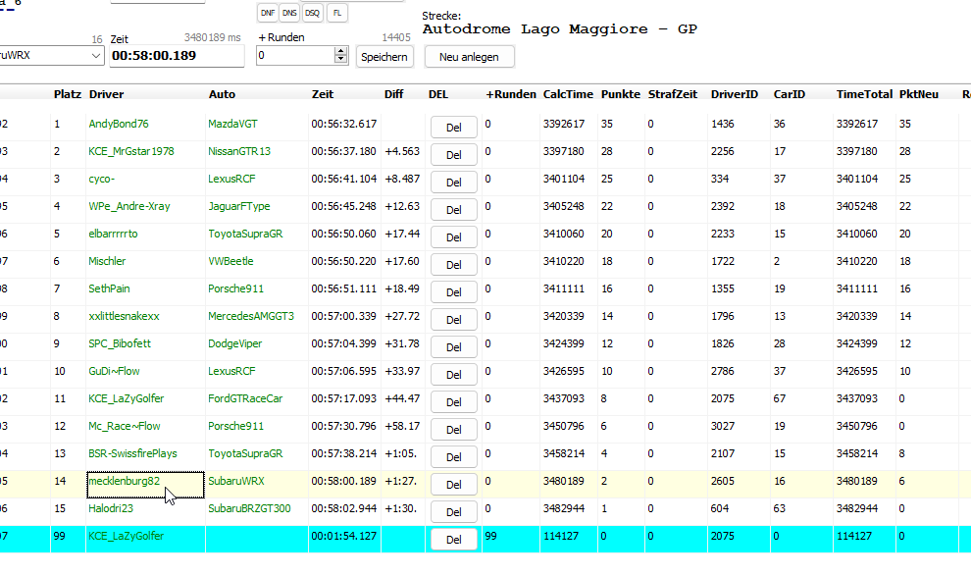Screen dimensions: 971x576
Task: Increase the +Runden value with up arrow
Action: (x=340, y=52)
